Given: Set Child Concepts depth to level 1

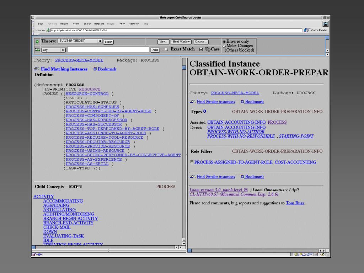Looking at the screenshot, I should (x=71, y=187).
